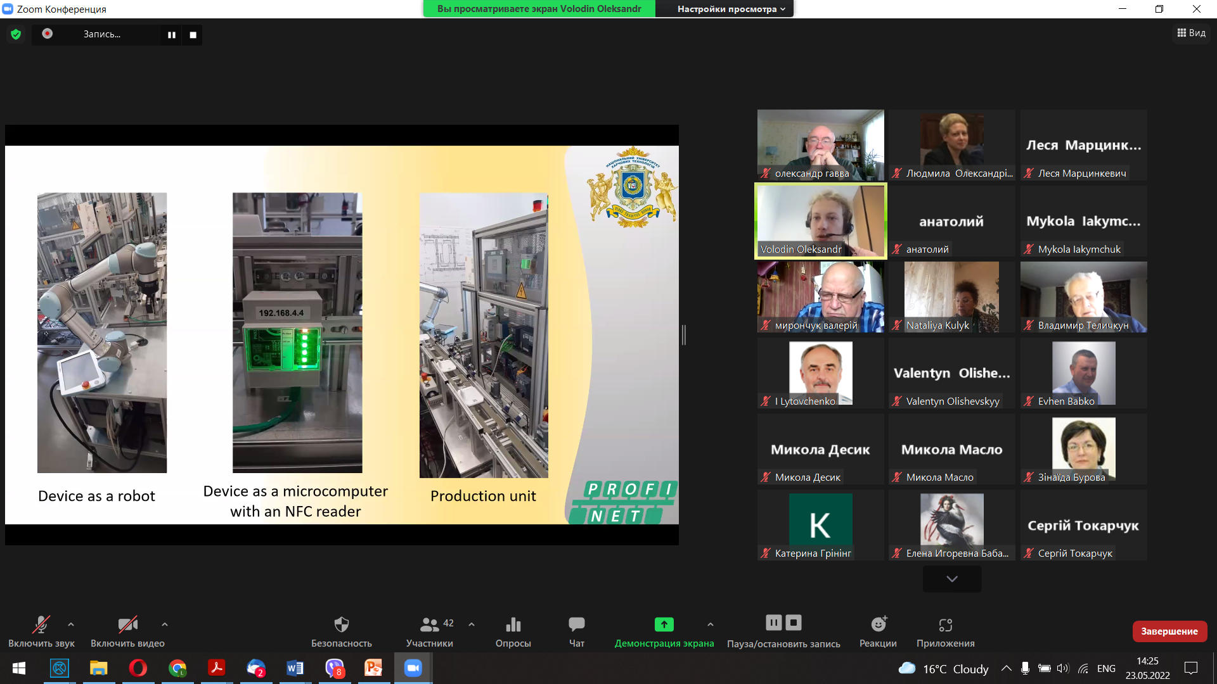Open the Security shield icon

click(x=341, y=625)
